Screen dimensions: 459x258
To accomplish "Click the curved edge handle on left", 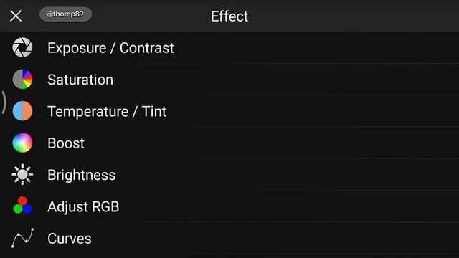I will pyautogui.click(x=4, y=102).
